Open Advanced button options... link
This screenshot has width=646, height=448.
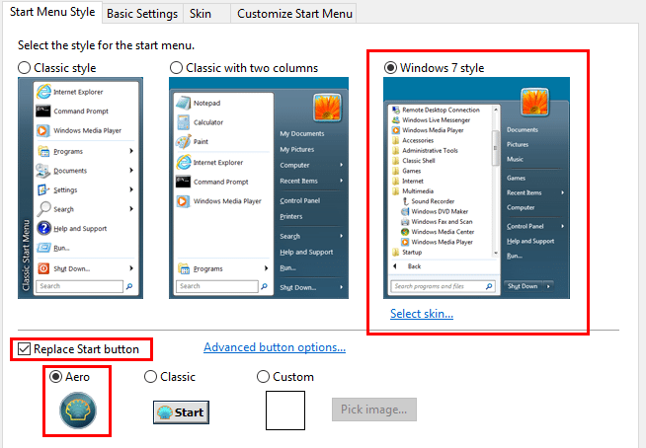(275, 347)
